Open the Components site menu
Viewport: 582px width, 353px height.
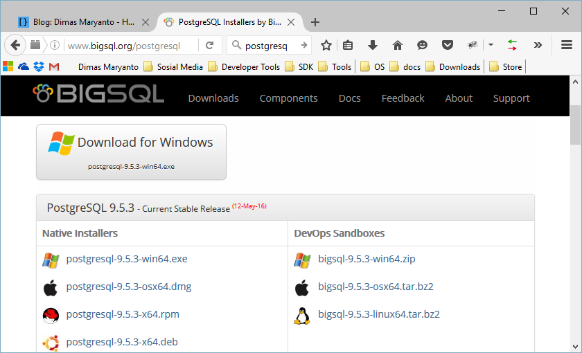(288, 98)
